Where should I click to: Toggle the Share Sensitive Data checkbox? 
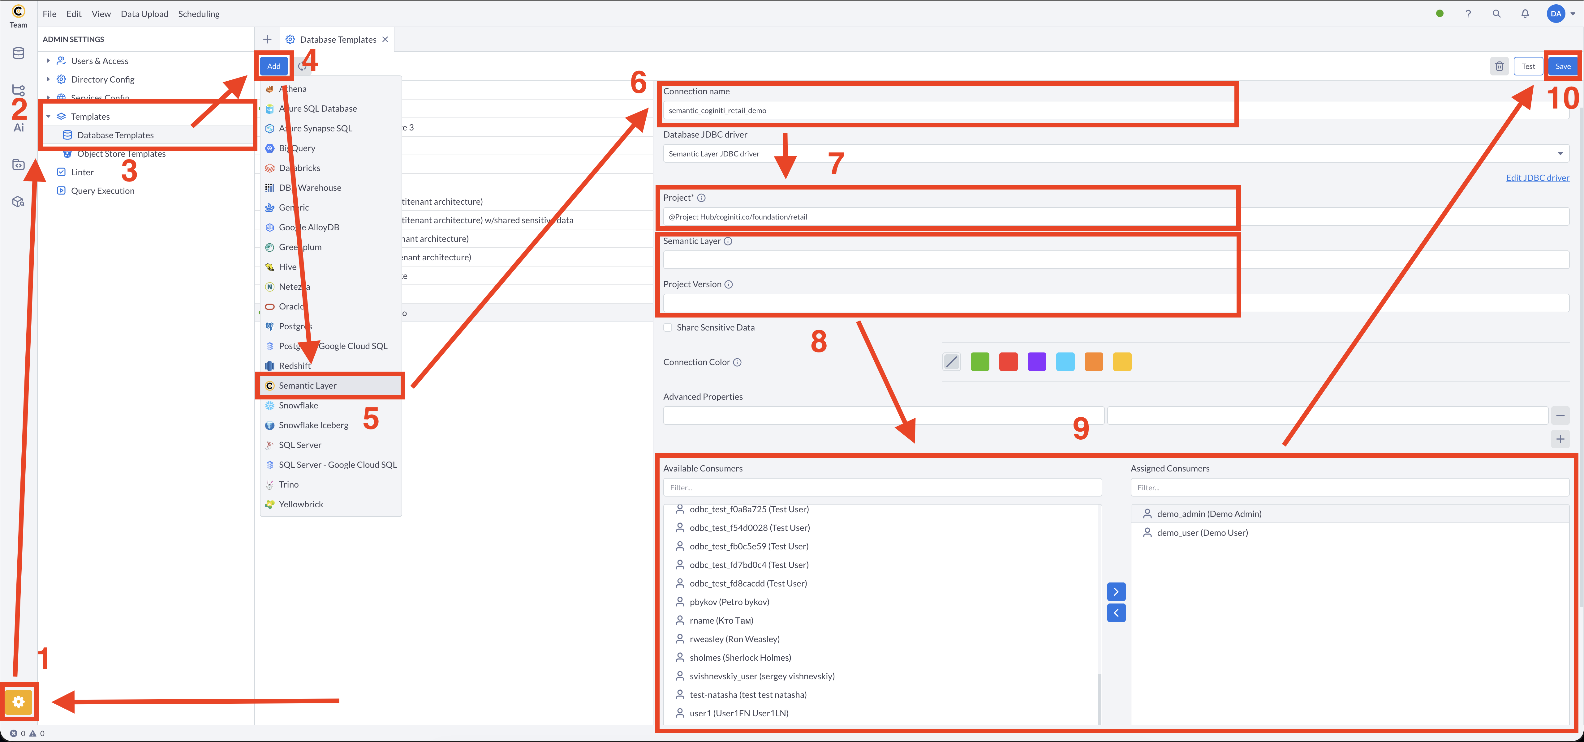pos(668,327)
